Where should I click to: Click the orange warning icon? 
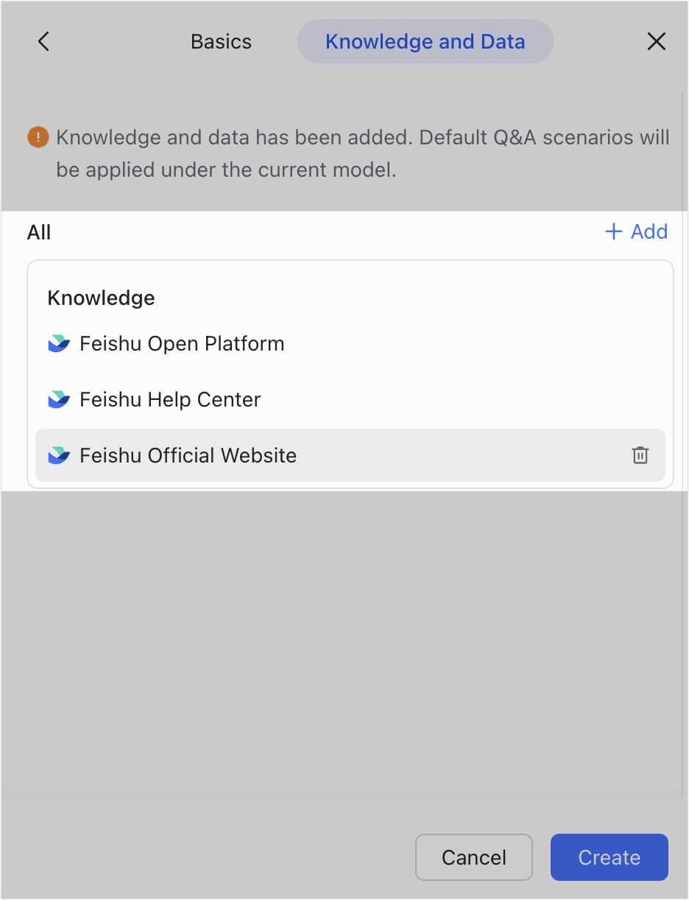38,137
